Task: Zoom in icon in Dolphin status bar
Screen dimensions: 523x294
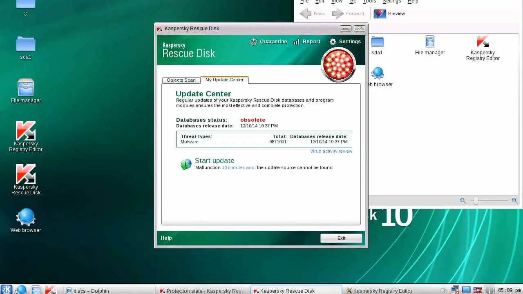Action: pyautogui.click(x=514, y=200)
